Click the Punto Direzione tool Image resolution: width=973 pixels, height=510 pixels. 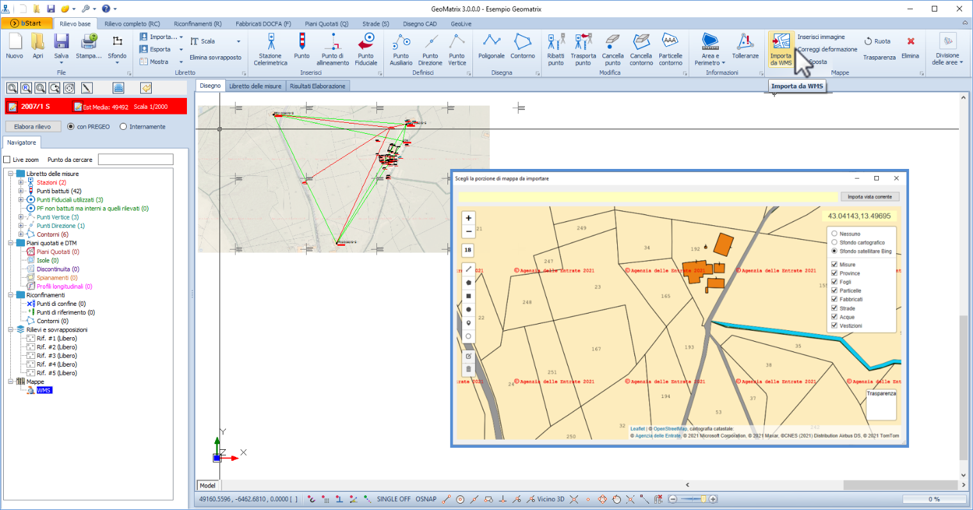430,49
